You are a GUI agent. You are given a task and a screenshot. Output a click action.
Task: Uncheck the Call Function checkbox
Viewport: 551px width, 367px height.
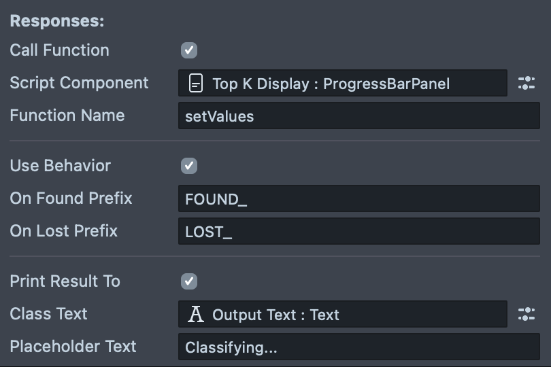(189, 50)
